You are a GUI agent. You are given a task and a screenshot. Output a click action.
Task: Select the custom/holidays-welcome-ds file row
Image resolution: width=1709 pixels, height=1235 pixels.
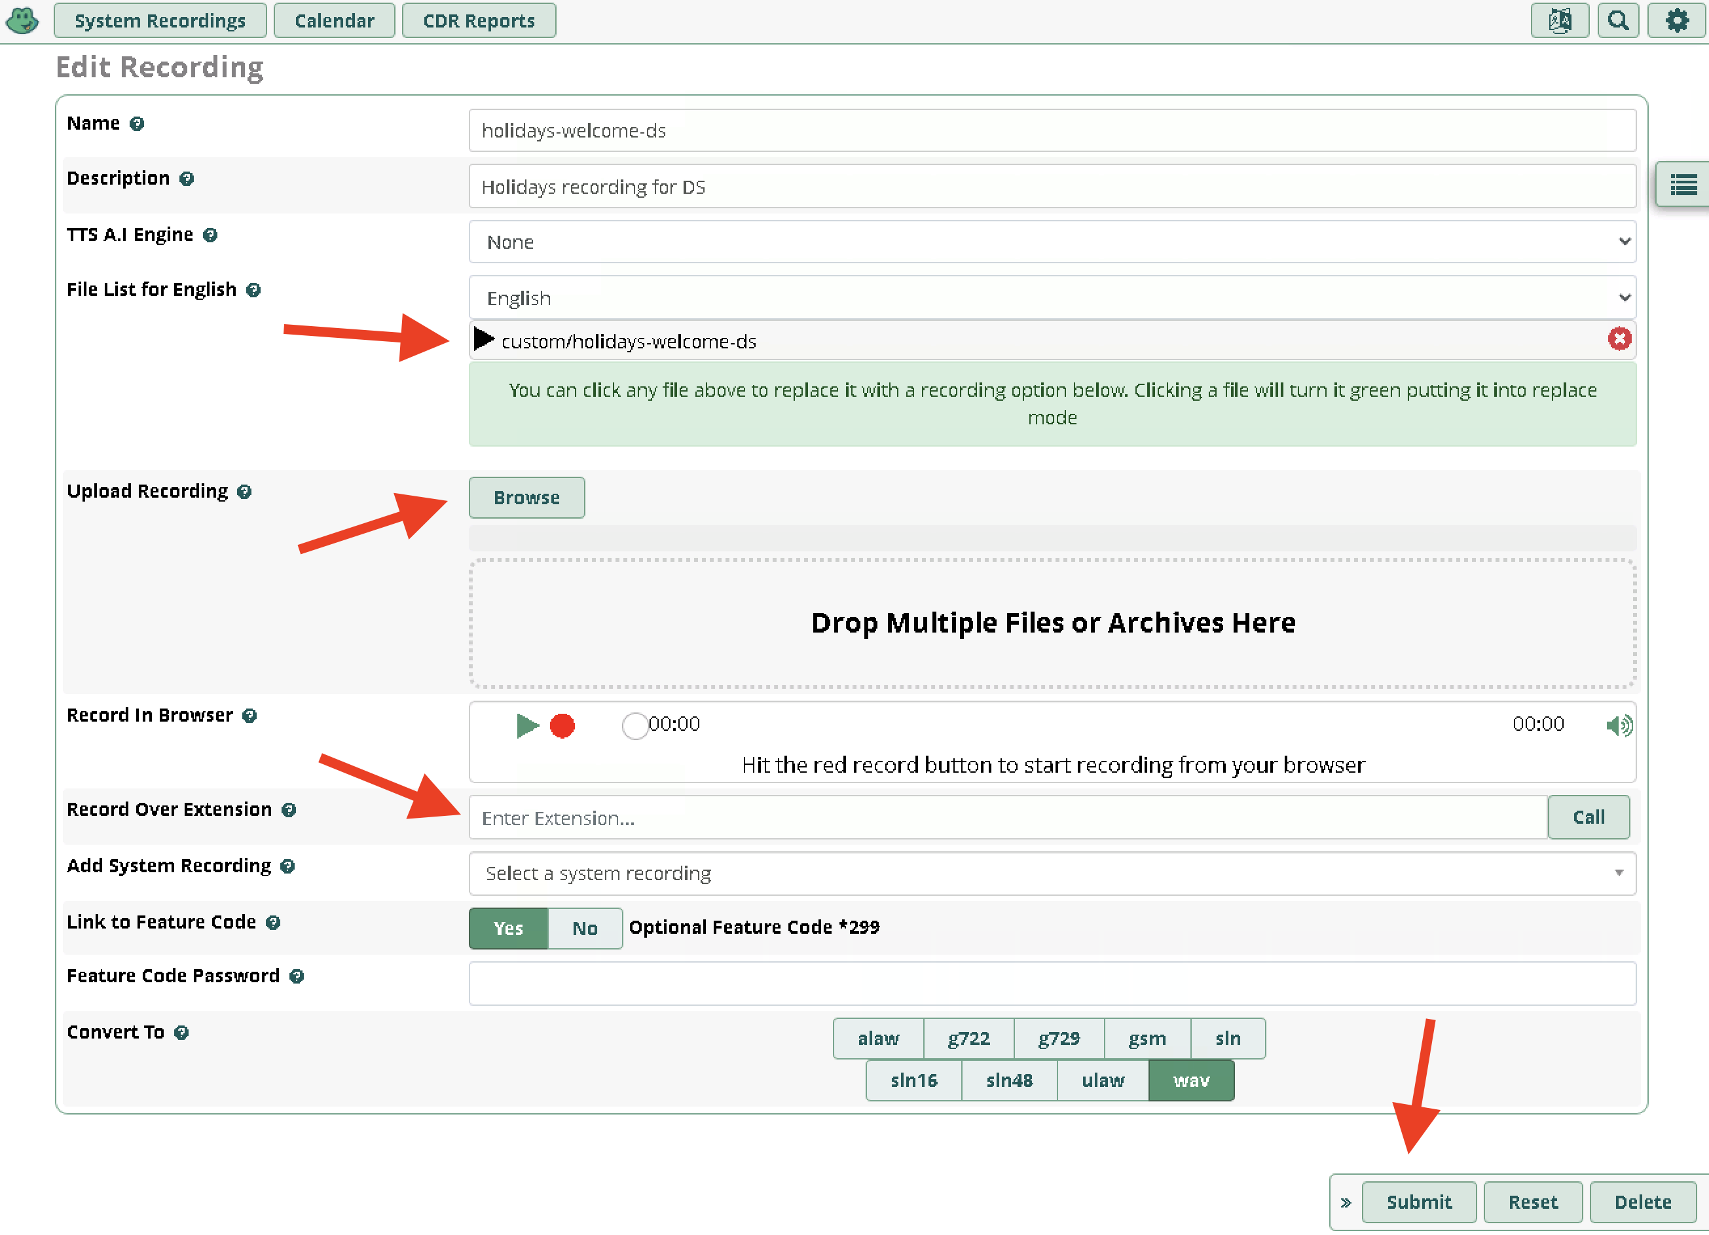(x=1053, y=340)
